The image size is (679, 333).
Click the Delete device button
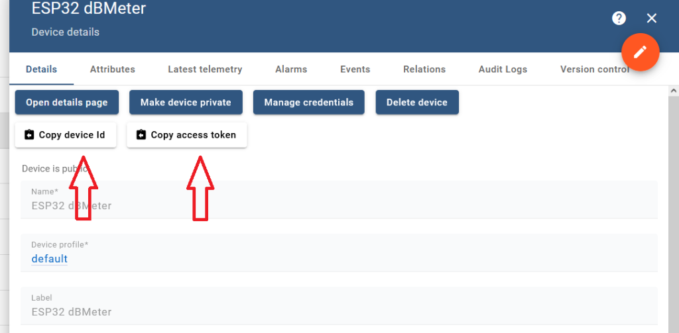click(417, 103)
